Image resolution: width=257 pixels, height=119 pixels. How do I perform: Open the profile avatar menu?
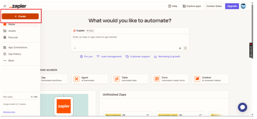[x=243, y=6]
